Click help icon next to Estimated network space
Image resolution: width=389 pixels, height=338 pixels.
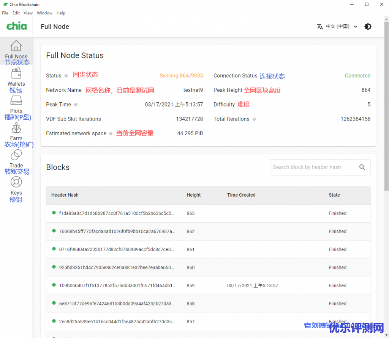click(x=111, y=134)
